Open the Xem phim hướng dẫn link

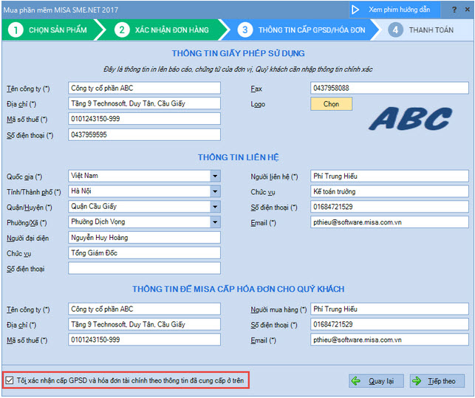pos(399,10)
